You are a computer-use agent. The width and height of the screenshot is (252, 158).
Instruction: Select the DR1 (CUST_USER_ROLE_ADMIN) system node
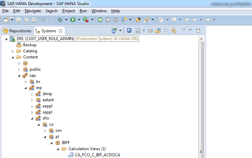74,39
